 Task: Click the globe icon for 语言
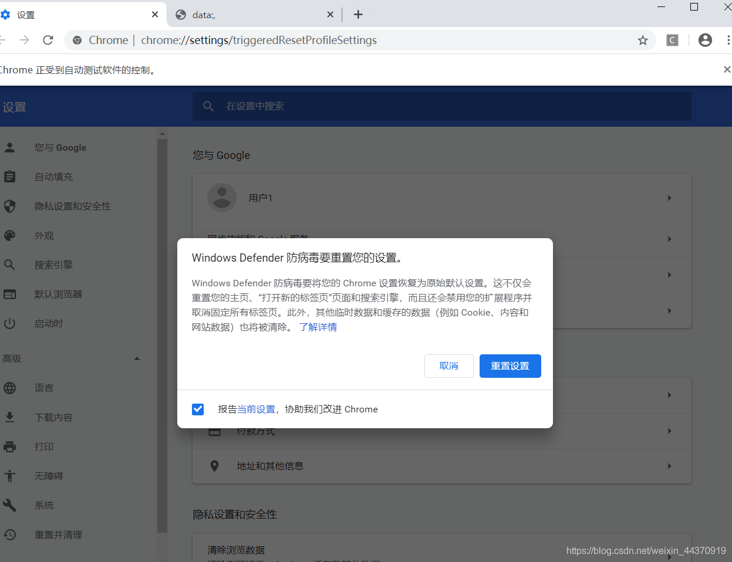pos(10,388)
